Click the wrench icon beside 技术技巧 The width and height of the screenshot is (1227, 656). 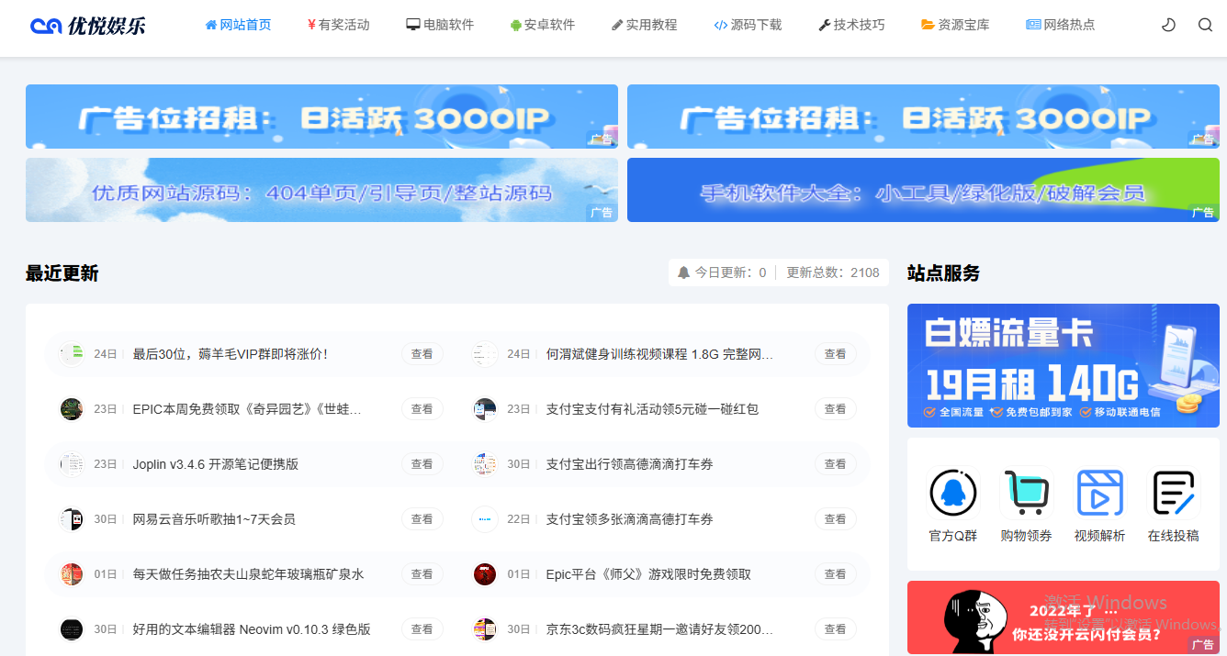coord(825,25)
